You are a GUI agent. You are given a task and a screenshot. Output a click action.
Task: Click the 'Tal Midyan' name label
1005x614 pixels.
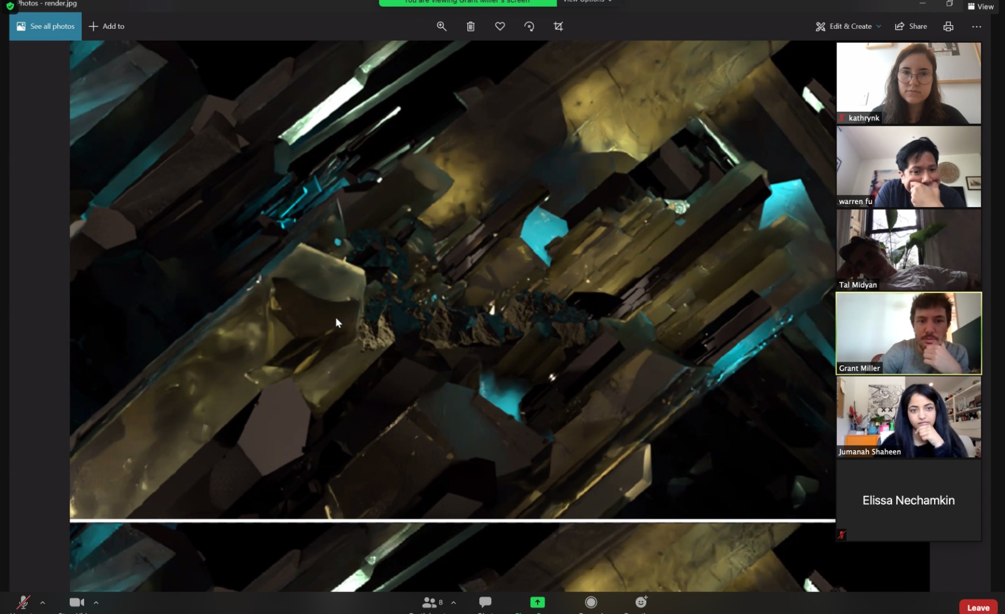tap(858, 285)
